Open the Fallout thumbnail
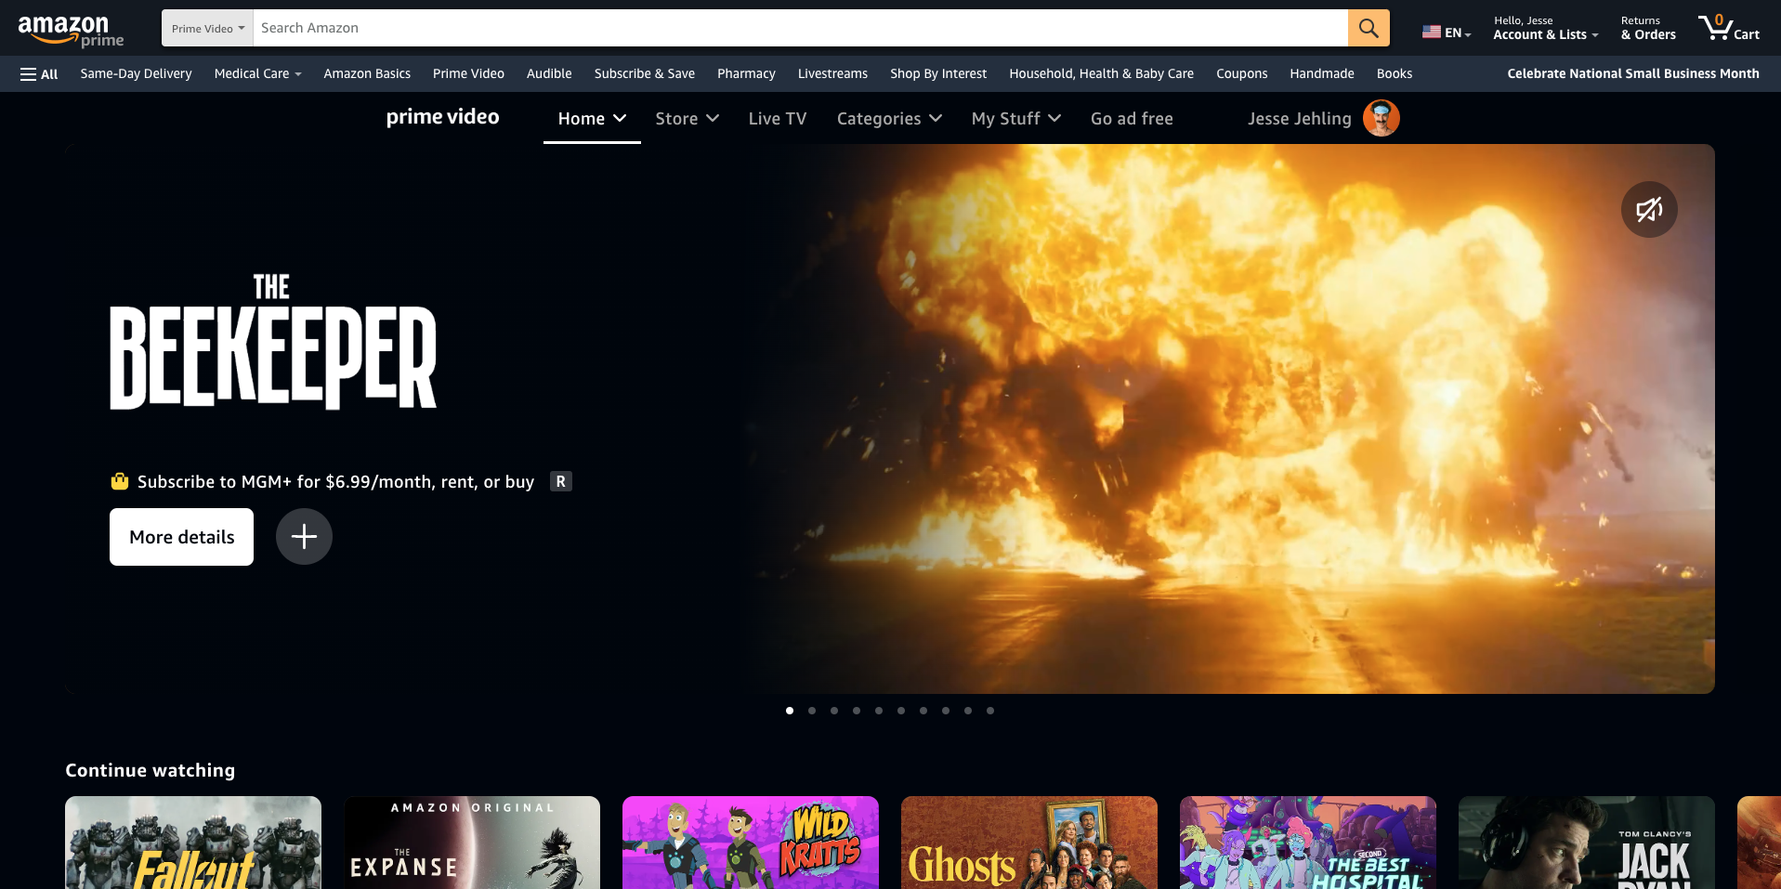The image size is (1781, 889). coord(193,843)
